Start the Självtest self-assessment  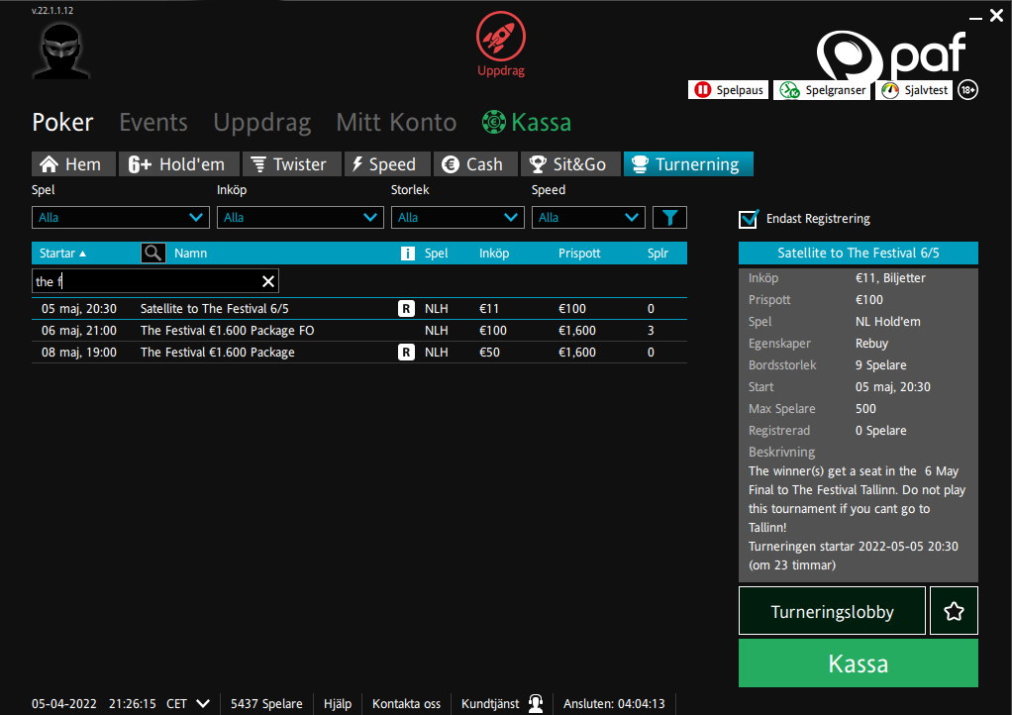915,90
